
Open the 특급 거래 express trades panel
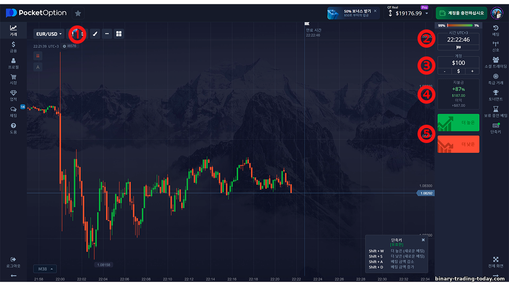click(495, 79)
